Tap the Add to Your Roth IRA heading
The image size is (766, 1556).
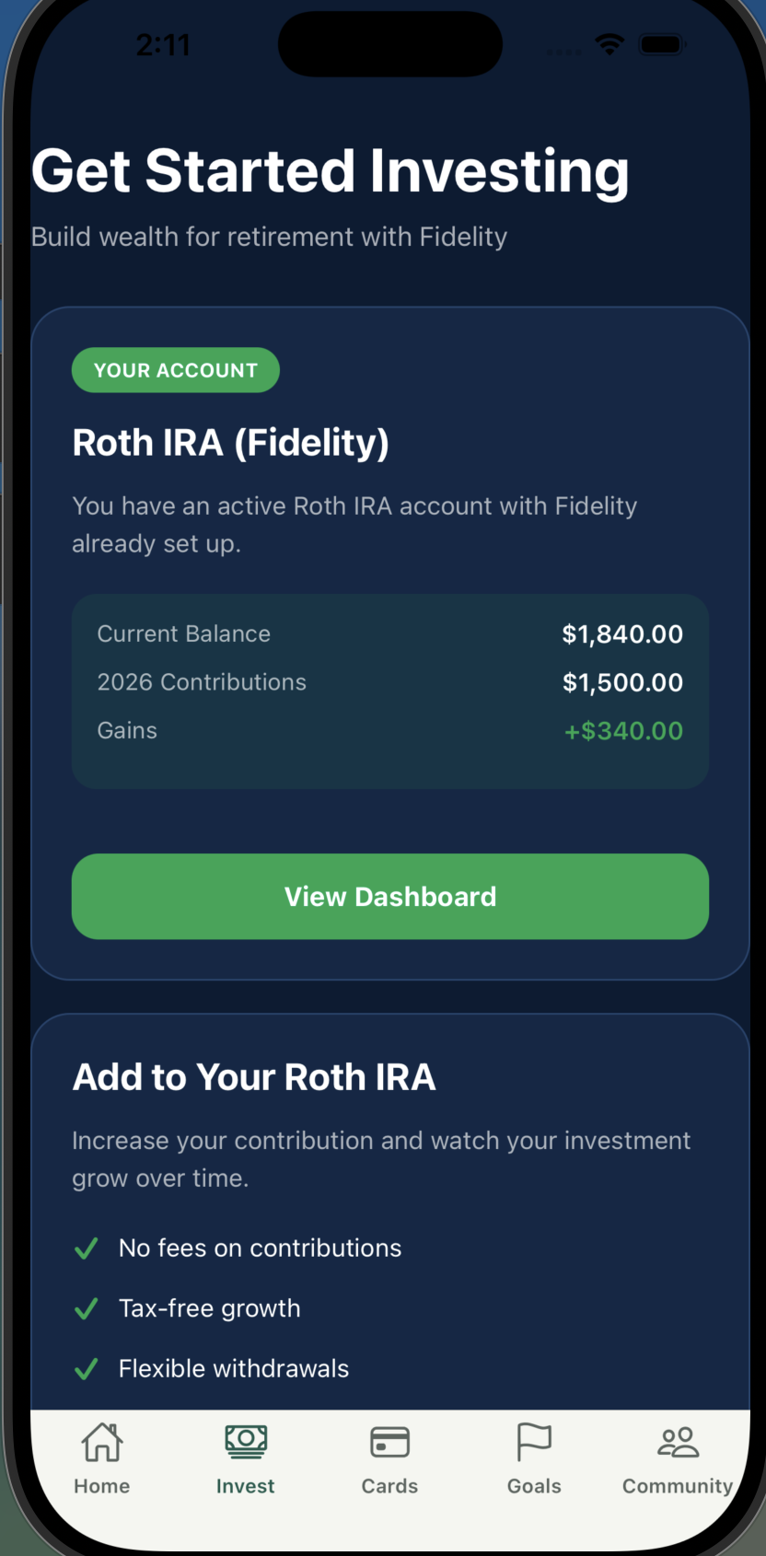tap(254, 1077)
